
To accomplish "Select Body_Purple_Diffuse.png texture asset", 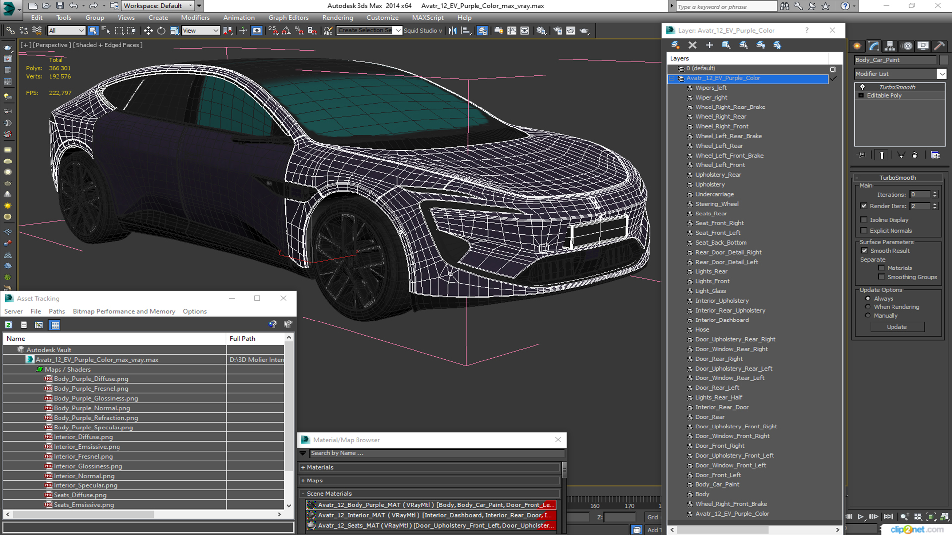I will tap(91, 378).
